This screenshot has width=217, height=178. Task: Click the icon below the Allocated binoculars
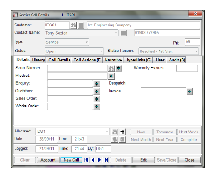[x=115, y=139]
